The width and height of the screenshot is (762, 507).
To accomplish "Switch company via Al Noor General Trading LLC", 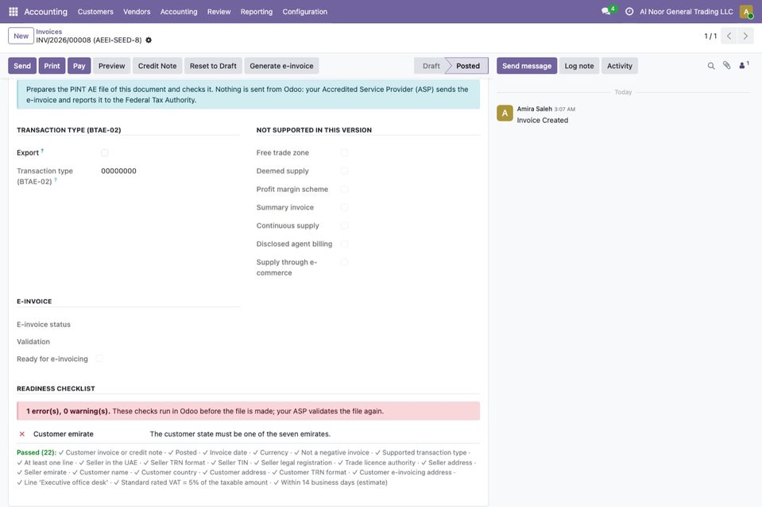I will pos(687,11).
